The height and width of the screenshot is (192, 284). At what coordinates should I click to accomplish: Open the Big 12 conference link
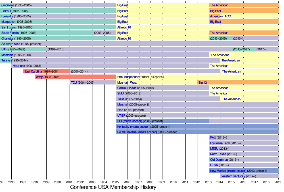click(202, 82)
